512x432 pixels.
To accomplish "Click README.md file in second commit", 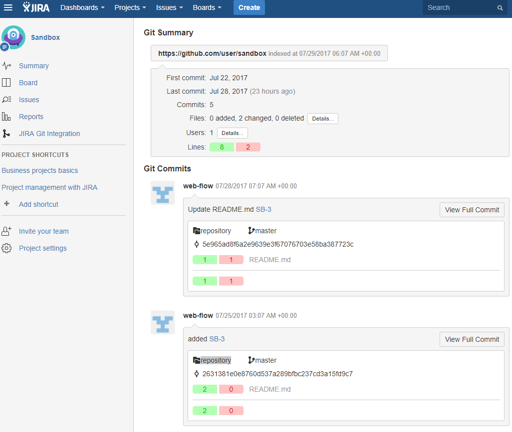I will [x=269, y=389].
